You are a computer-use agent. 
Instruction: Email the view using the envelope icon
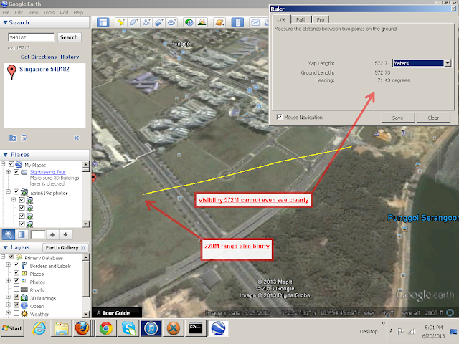[255, 22]
